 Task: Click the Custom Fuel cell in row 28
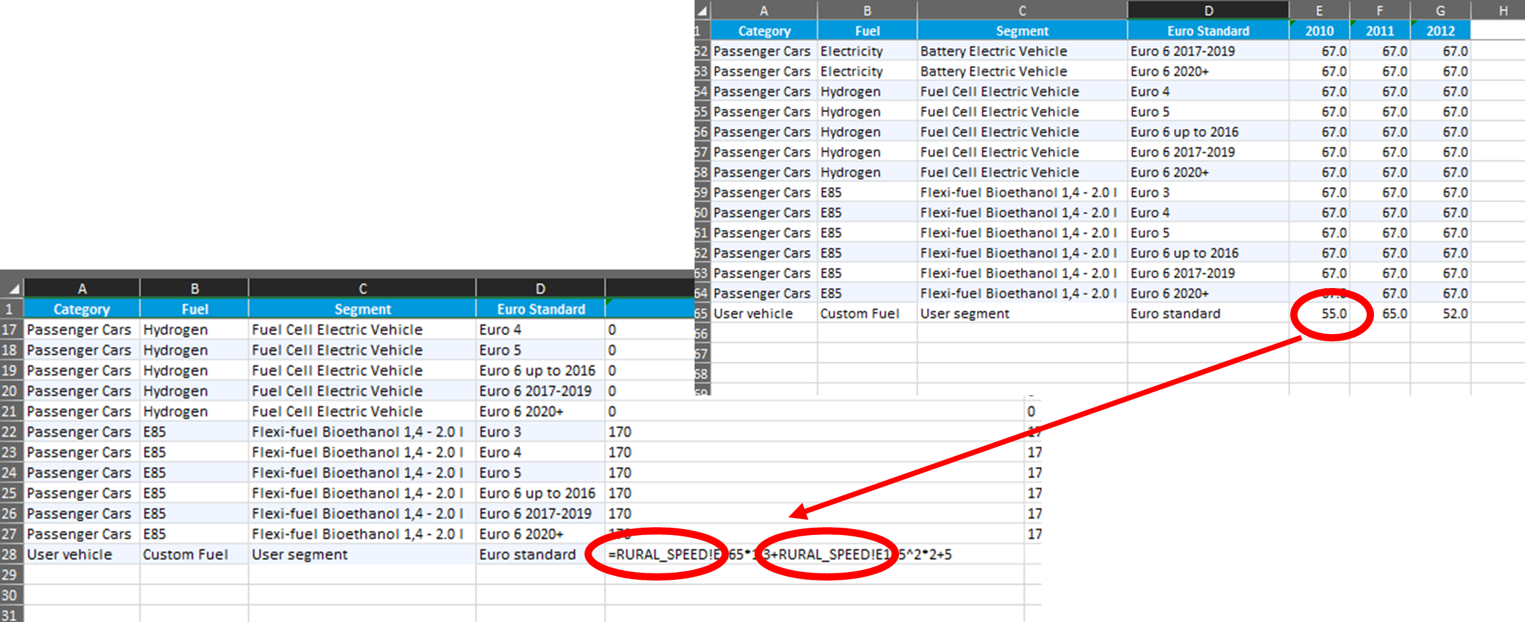click(x=194, y=554)
